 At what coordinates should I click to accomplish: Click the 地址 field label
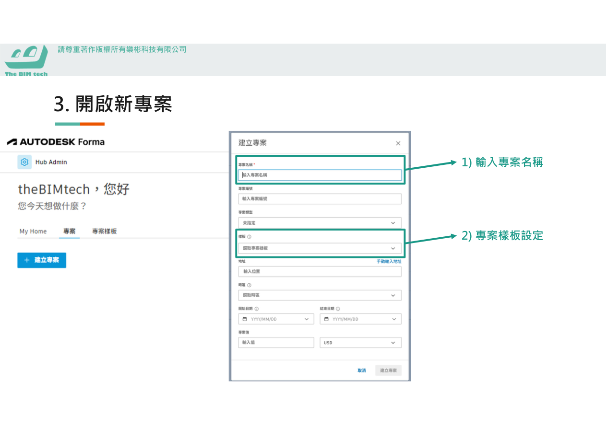point(242,262)
